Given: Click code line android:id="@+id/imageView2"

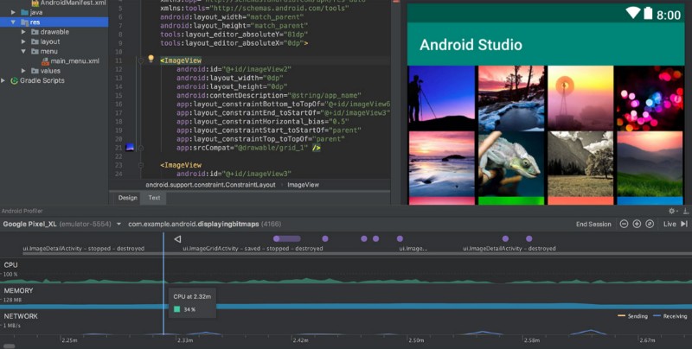Looking at the screenshot, I should pyautogui.click(x=234, y=69).
